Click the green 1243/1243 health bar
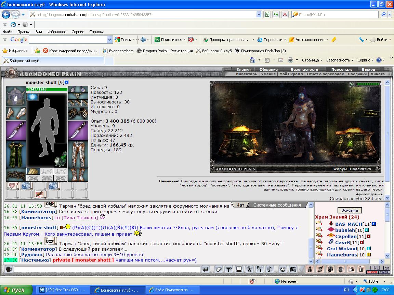The image size is (394, 295). click(47, 89)
